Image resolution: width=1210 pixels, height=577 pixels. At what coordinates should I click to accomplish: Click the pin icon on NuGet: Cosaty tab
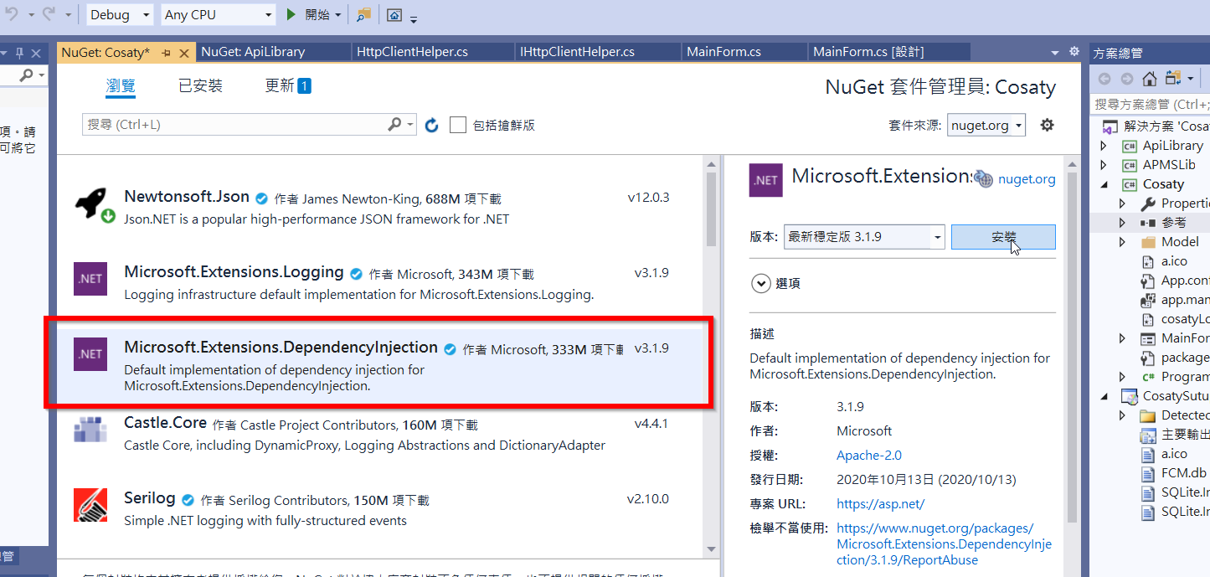tap(166, 52)
